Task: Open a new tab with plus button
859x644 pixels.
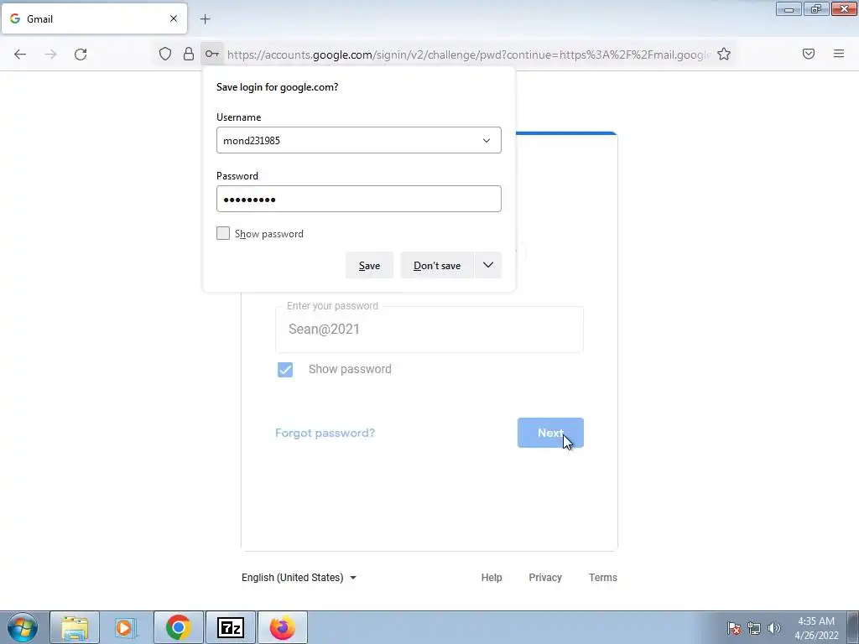Action: (x=205, y=19)
